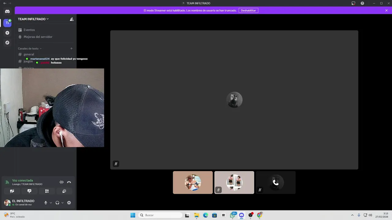This screenshot has width=392, height=220.
Task: Show hidden tray icons chevron
Action: pyautogui.click(x=352, y=215)
